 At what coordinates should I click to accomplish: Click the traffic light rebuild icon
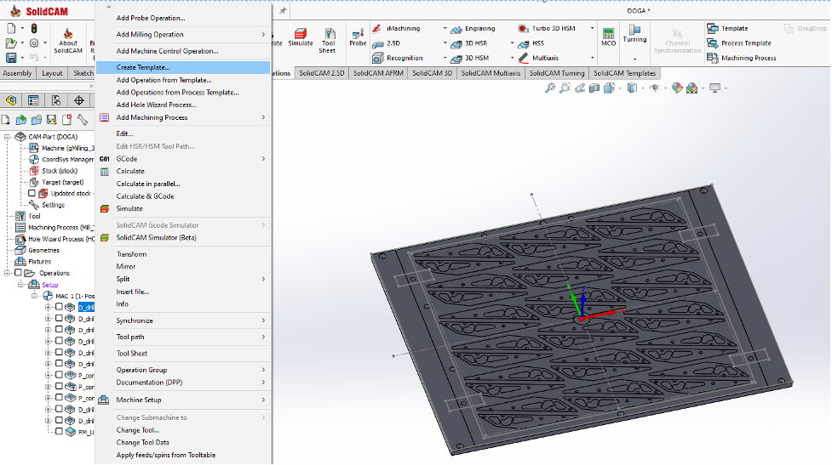pos(34,29)
